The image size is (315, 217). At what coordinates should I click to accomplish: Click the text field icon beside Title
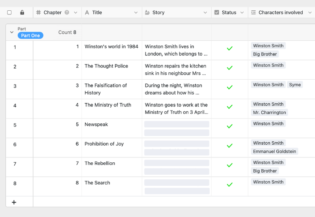[87, 12]
